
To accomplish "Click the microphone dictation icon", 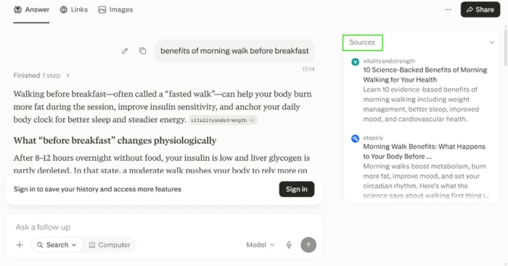I will (x=289, y=245).
